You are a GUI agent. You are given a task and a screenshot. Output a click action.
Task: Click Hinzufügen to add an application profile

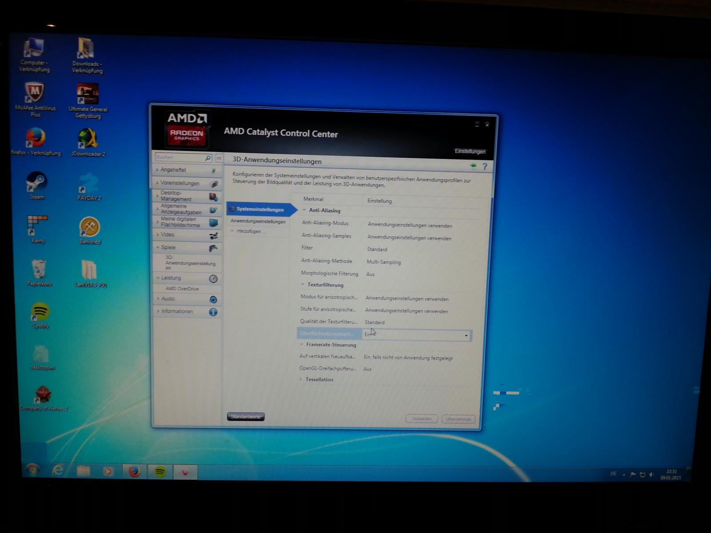249,231
